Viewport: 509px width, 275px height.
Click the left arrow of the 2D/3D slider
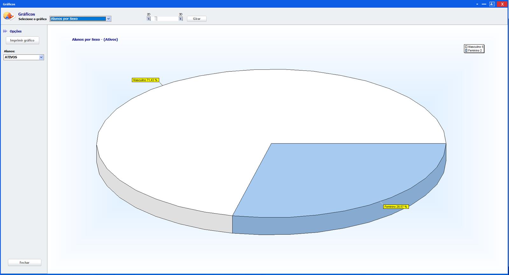coord(149,19)
